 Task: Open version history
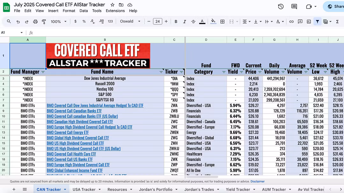click(x=281, y=7)
